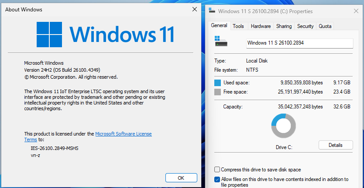Click the drive icon beside the volume label
This screenshot has width=364, height=188.
[x=221, y=41]
